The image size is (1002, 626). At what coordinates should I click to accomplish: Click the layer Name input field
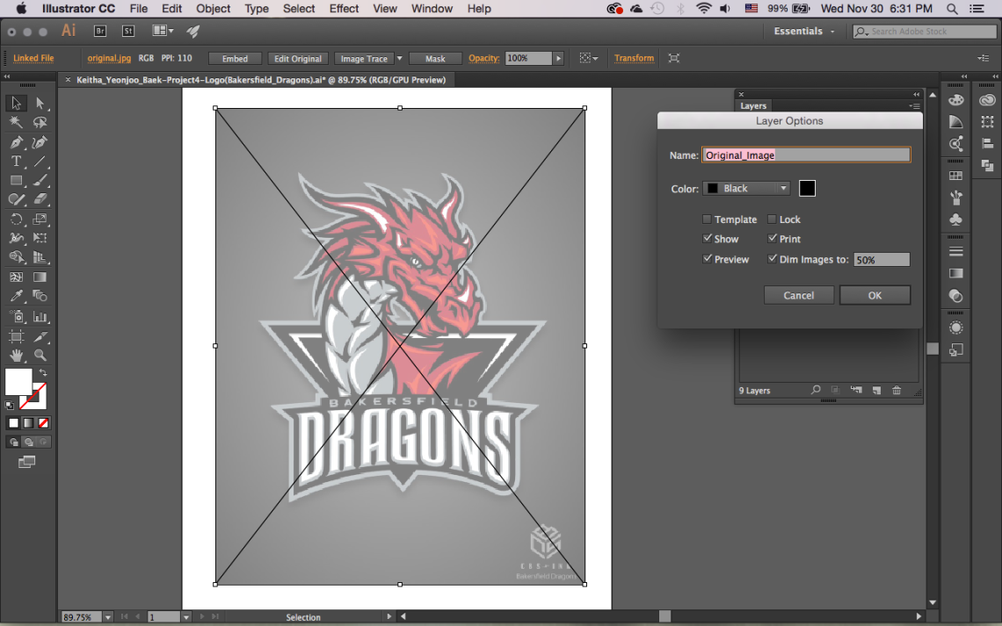click(806, 155)
